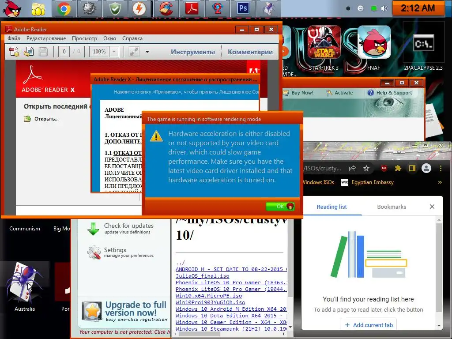Click Check for updates
This screenshot has height=339, width=452.
tap(121, 229)
